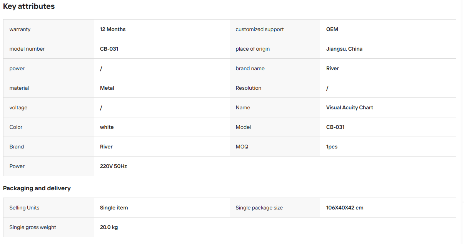Click the customized support label
Screen dimensions: 464x244
[x=260, y=29]
